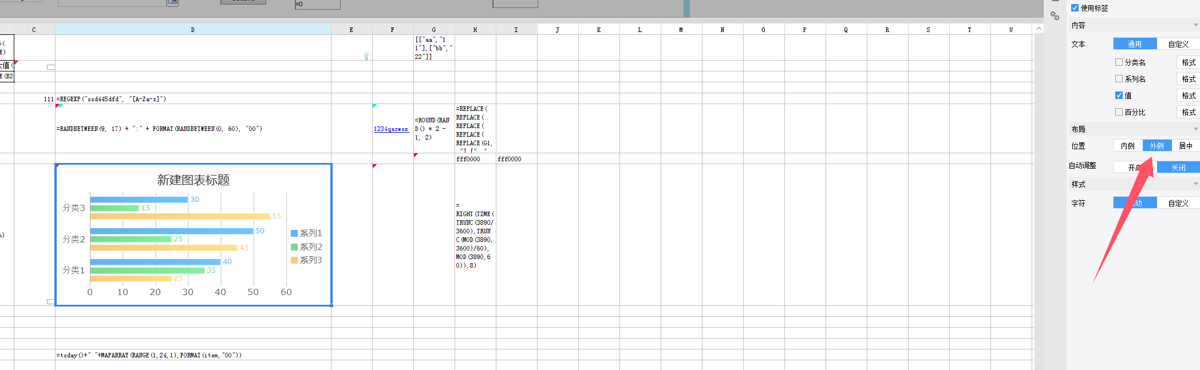Click the small upward arrow icon in column E
1200x370 pixels.
[x=366, y=56]
